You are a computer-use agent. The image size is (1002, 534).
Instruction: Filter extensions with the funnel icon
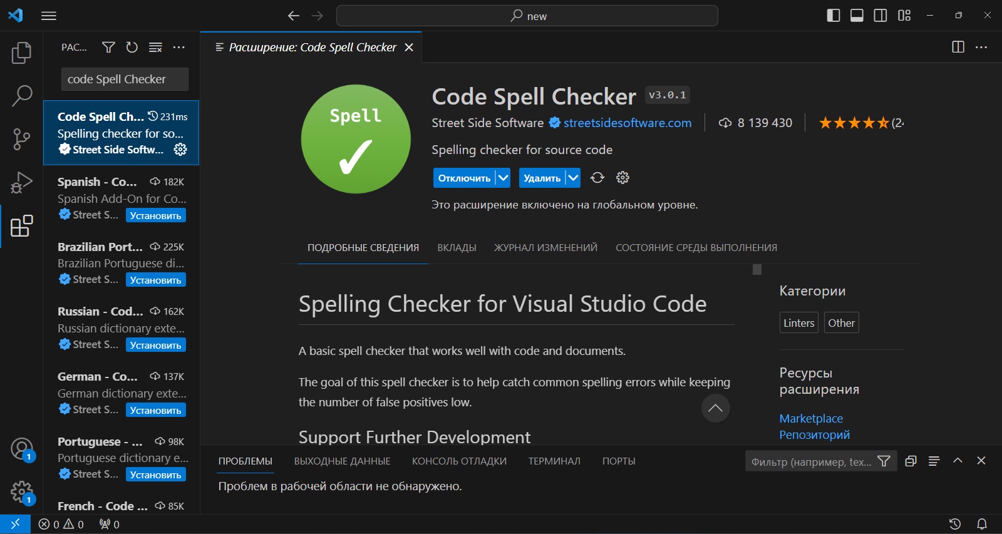point(108,47)
